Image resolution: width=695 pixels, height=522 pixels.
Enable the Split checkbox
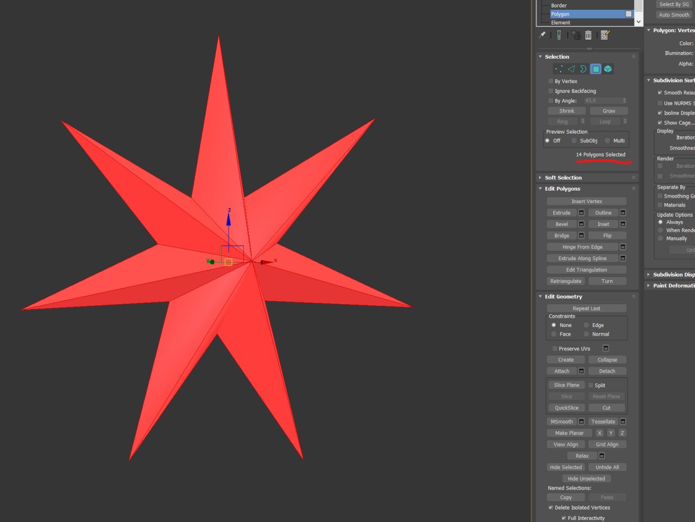(591, 386)
